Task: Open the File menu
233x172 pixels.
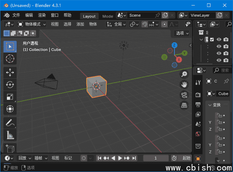Action: (16, 15)
